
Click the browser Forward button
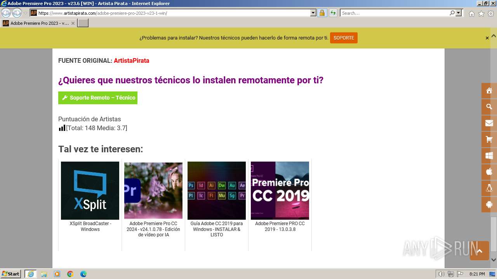(x=16, y=13)
